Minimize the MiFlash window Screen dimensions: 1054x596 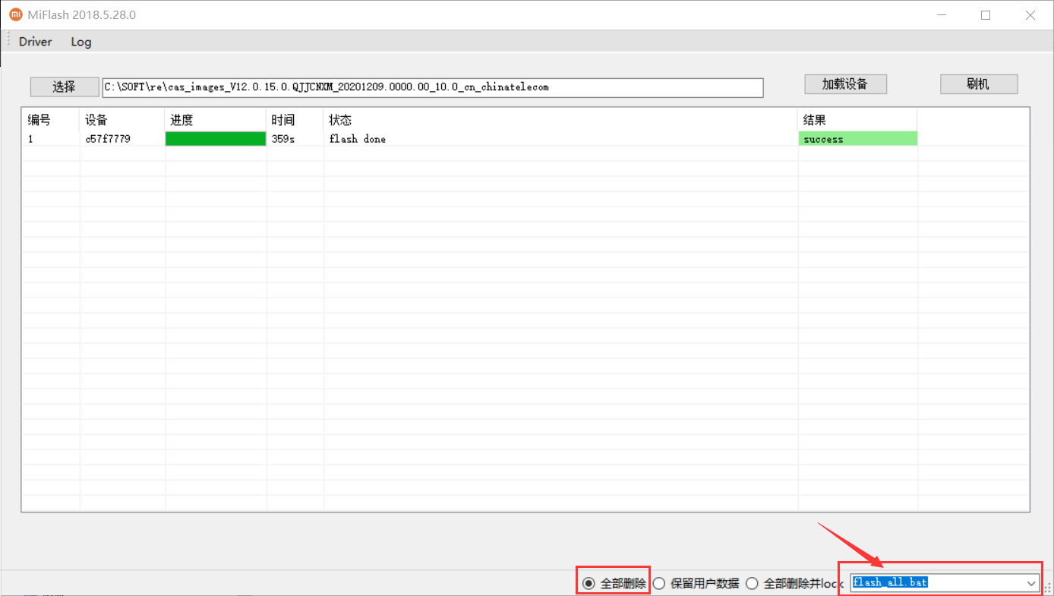pyautogui.click(x=941, y=14)
